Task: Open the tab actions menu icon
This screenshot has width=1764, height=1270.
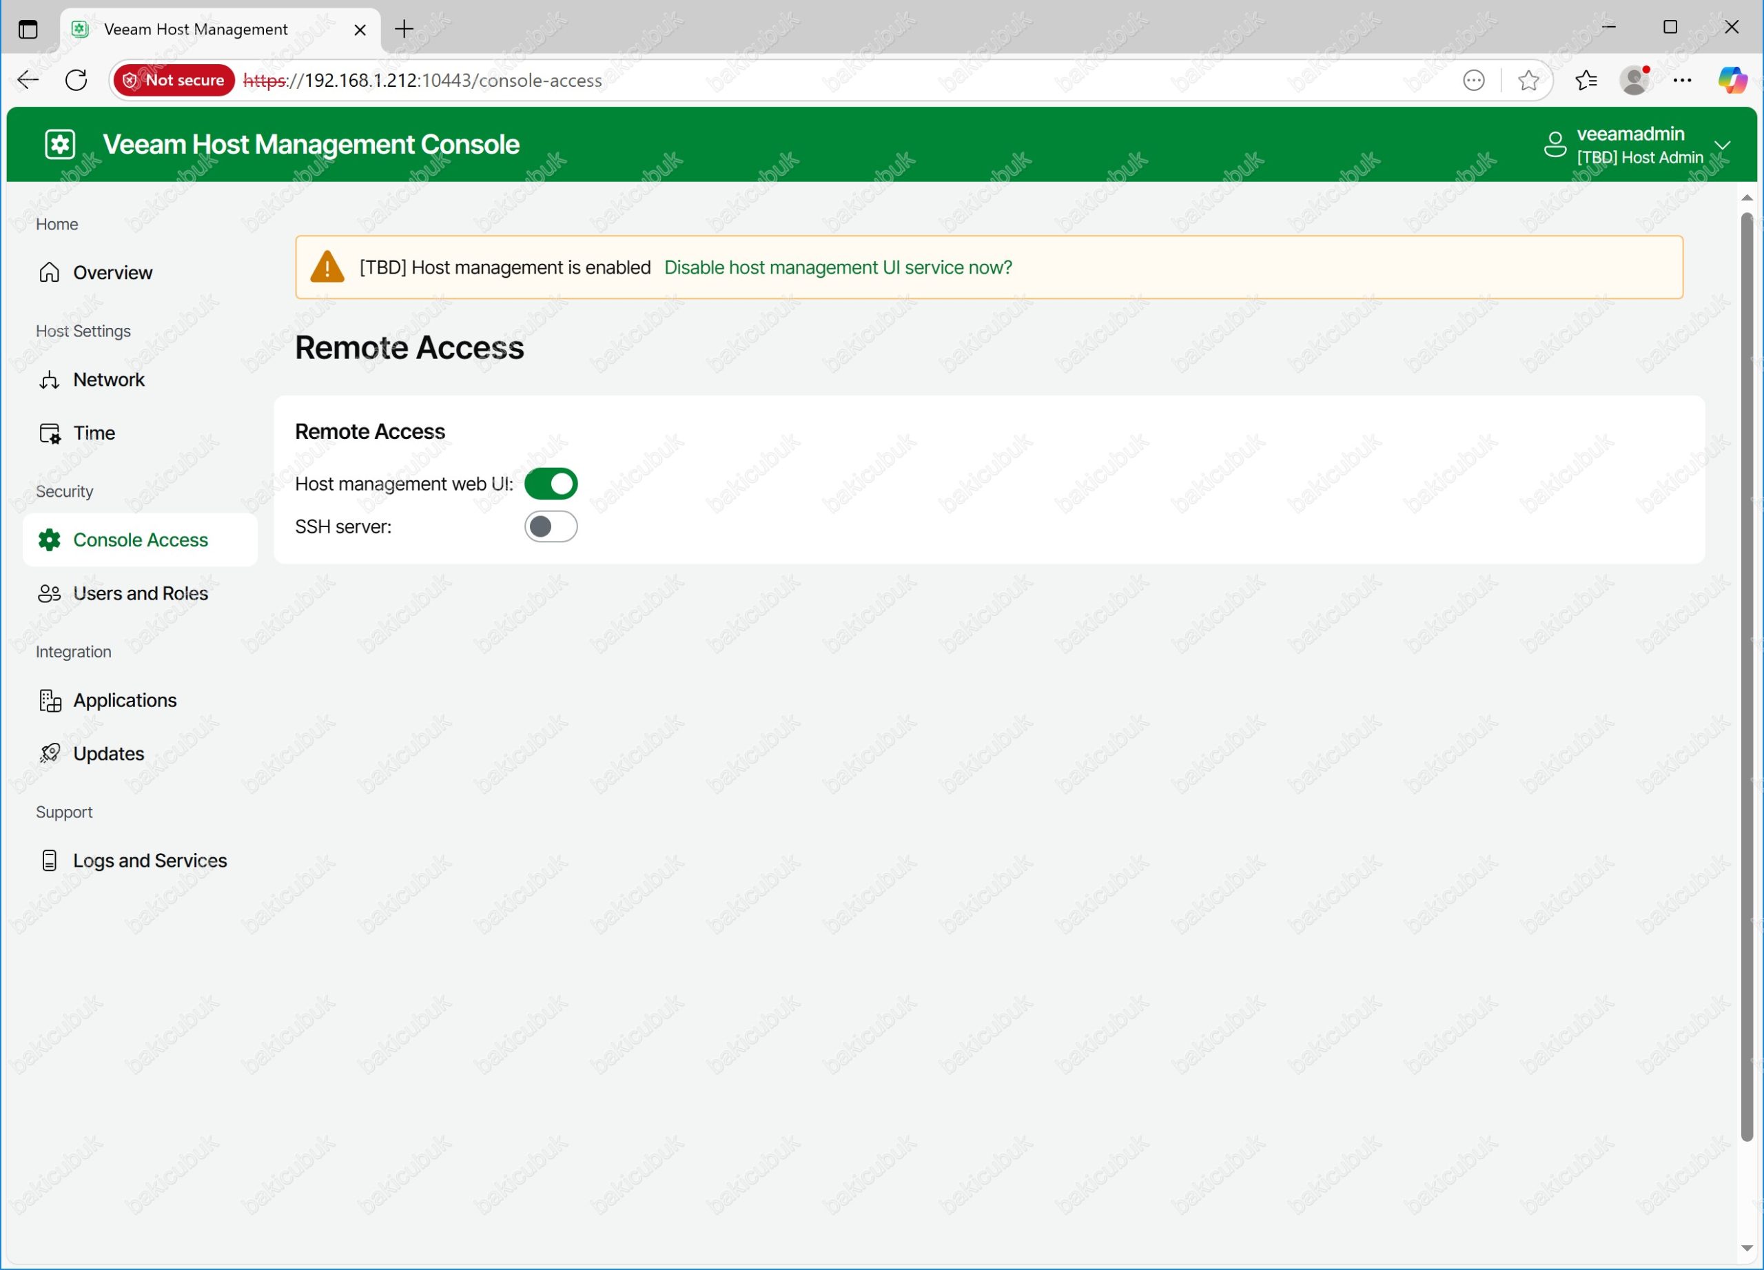Action: coord(28,30)
